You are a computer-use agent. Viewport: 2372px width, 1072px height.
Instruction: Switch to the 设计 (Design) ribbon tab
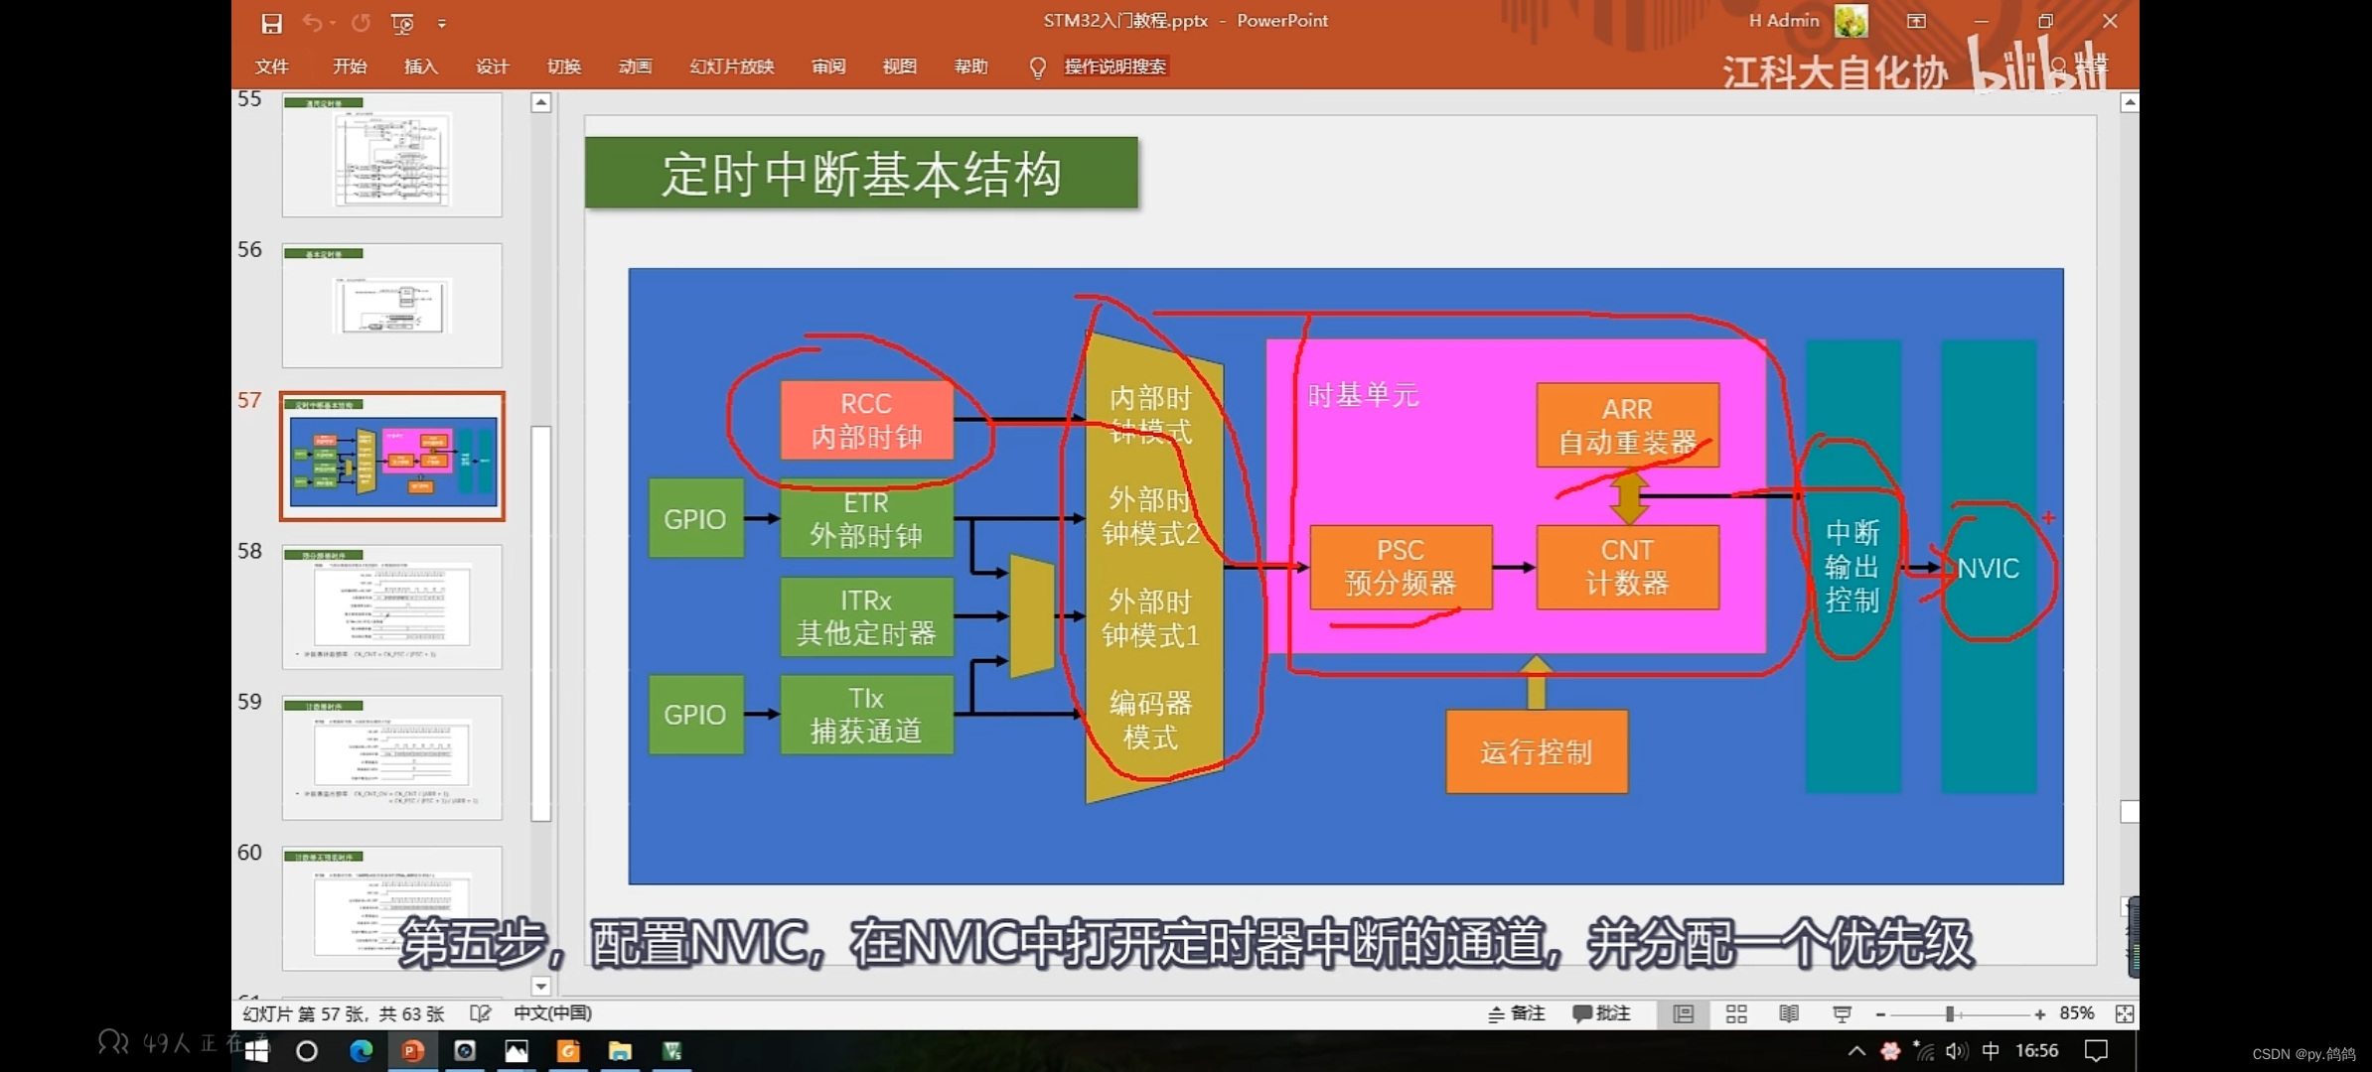(493, 67)
